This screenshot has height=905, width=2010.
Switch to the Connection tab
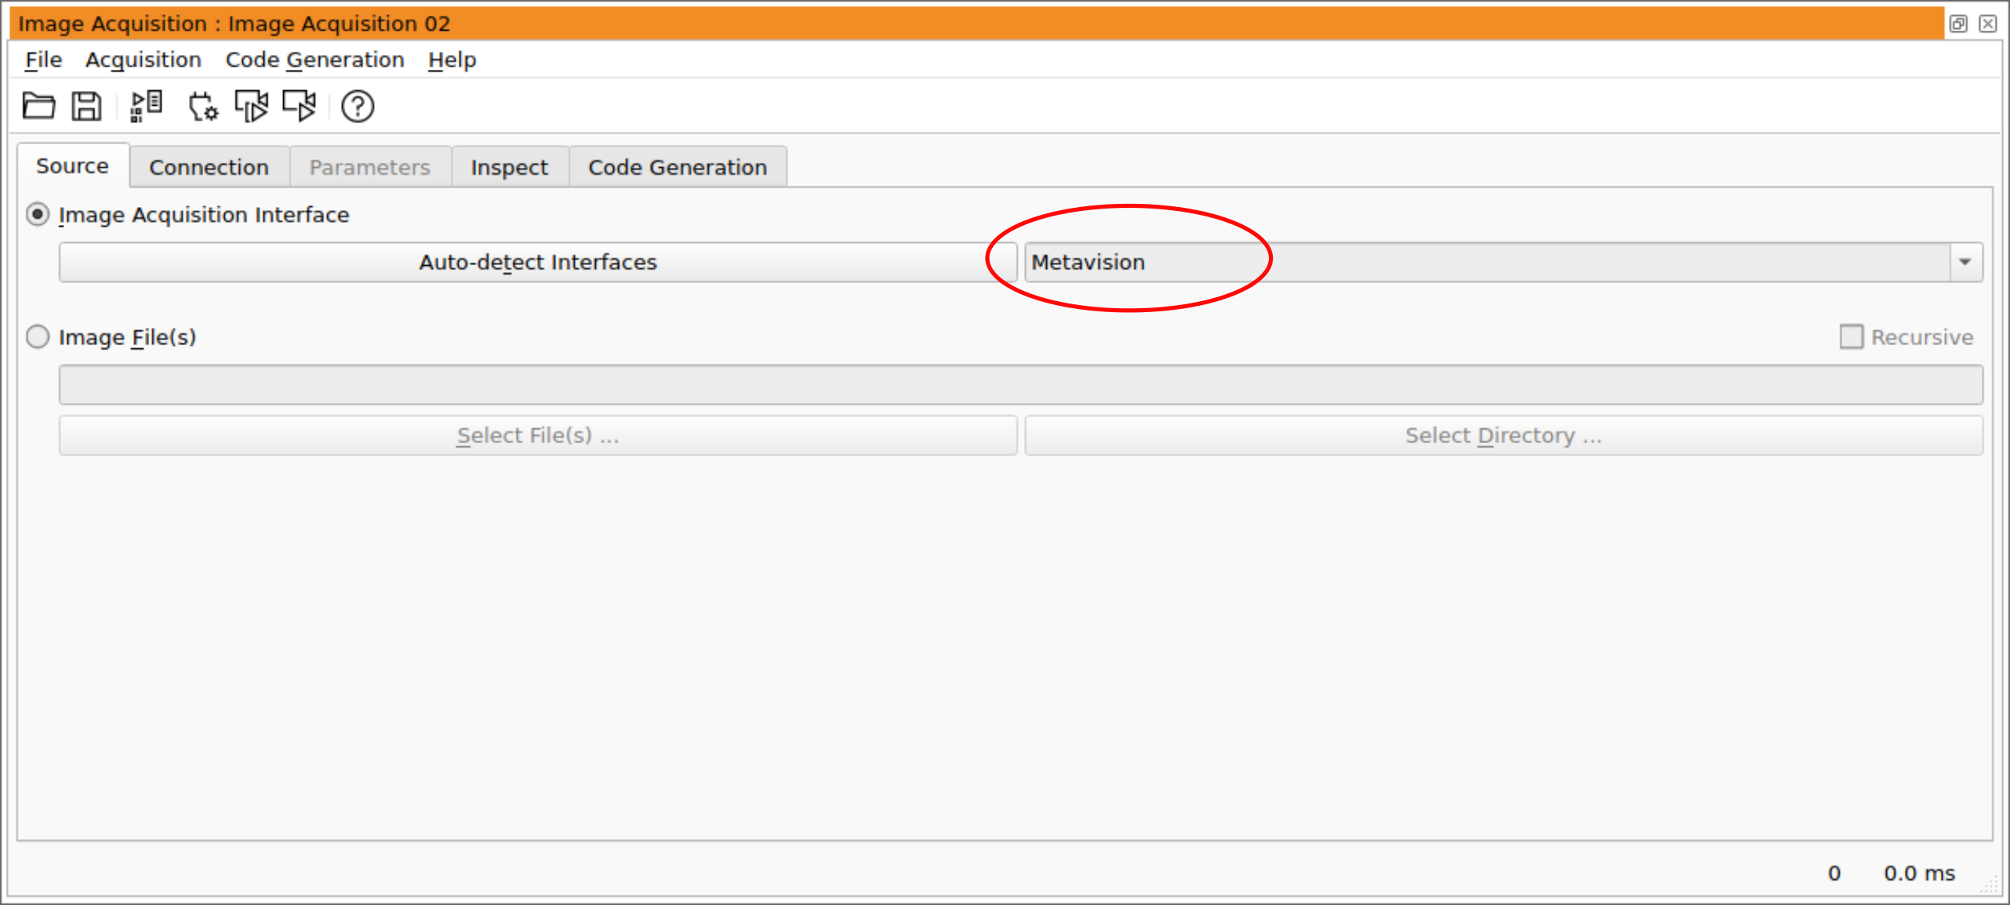(x=209, y=167)
